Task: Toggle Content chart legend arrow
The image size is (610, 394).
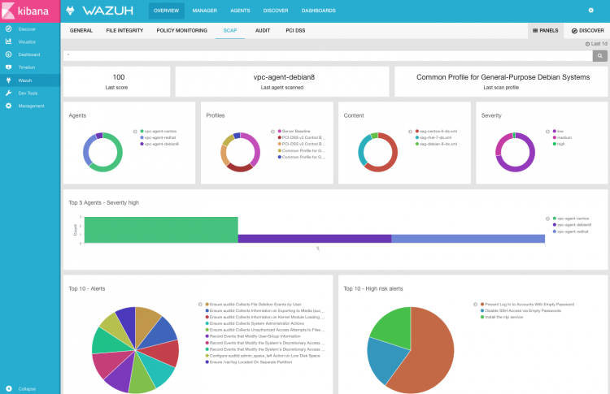Action: [x=410, y=132]
